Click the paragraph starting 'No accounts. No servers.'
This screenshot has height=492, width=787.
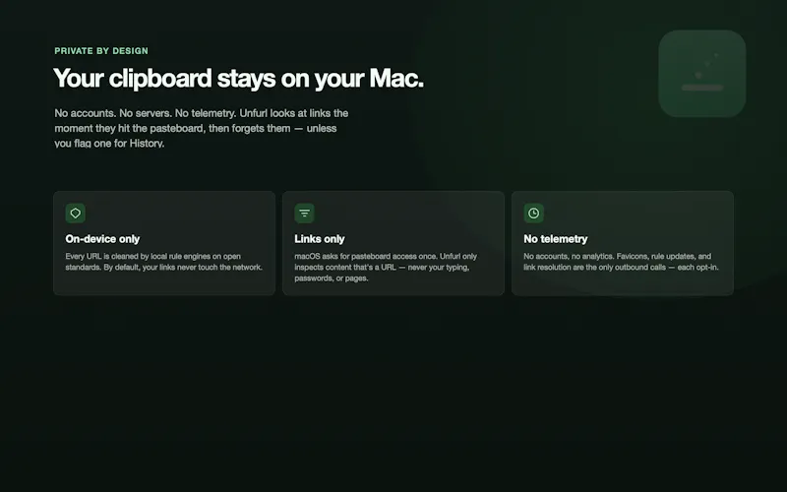click(202, 128)
